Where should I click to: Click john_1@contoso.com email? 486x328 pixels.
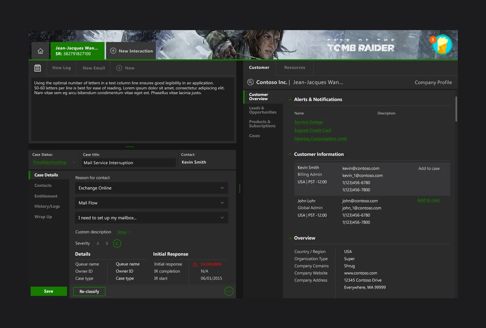pyautogui.click(x=362, y=208)
